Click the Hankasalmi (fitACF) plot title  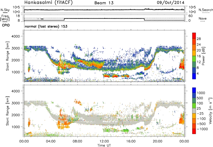[x=48, y=3]
